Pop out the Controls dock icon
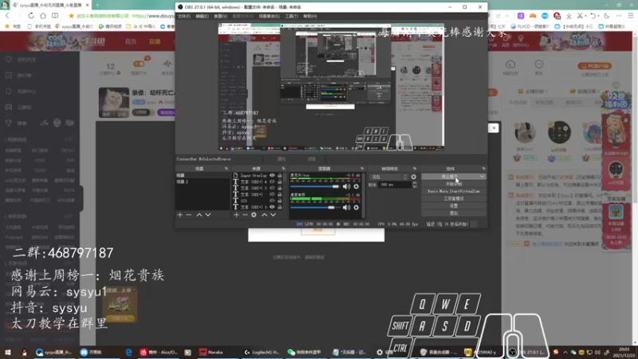 [484, 168]
